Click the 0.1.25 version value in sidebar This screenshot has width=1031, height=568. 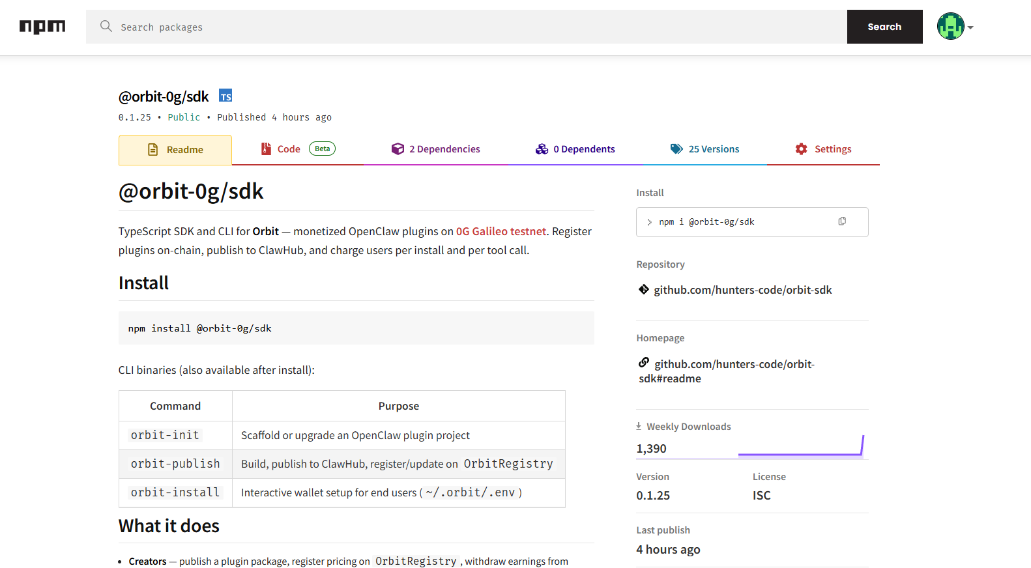pyautogui.click(x=653, y=496)
